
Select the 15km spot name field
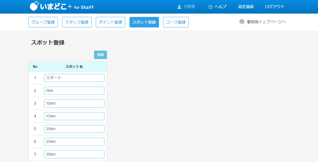pos(74,116)
